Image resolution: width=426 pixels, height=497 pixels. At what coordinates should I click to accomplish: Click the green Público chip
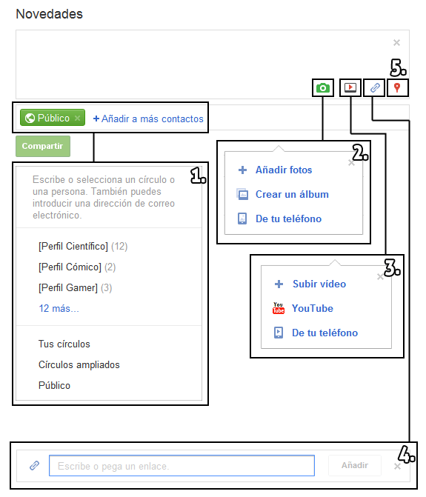(53, 118)
